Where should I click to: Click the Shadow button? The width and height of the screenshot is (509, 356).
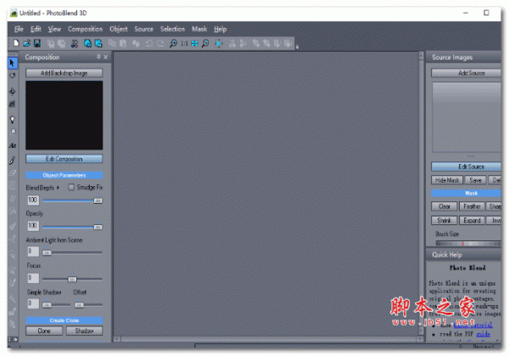click(84, 331)
